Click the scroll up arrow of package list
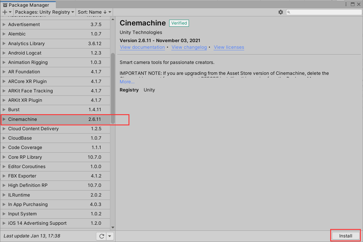Image resolution: width=363 pixels, height=242 pixels. point(113,19)
